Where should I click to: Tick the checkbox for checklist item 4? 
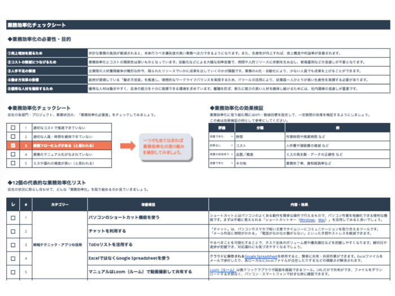coord(13,154)
